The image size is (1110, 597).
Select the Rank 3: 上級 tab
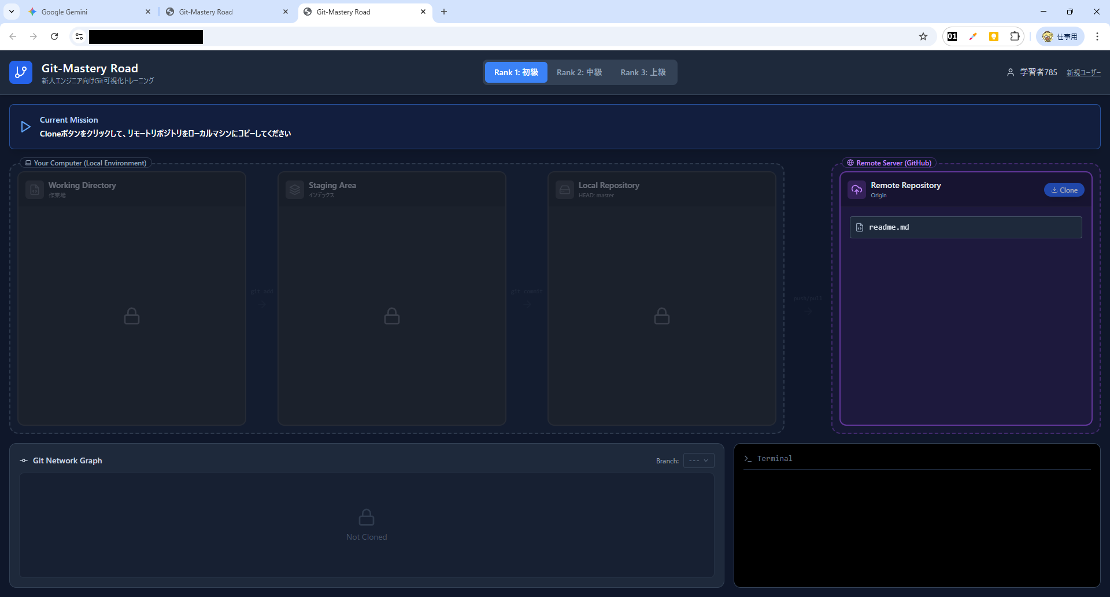tap(643, 72)
